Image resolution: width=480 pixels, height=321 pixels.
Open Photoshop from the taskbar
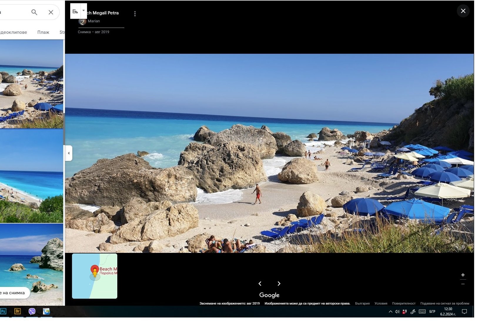[4, 311]
